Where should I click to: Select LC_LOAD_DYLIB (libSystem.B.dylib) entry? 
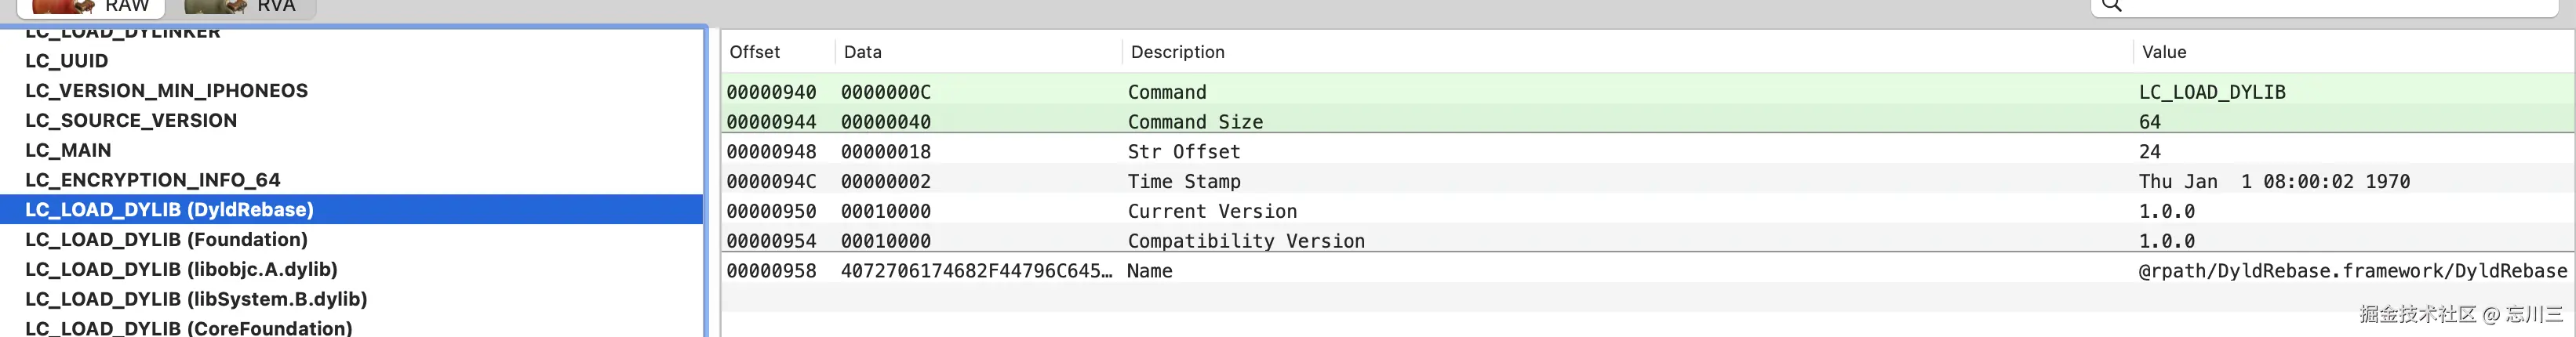click(x=196, y=299)
